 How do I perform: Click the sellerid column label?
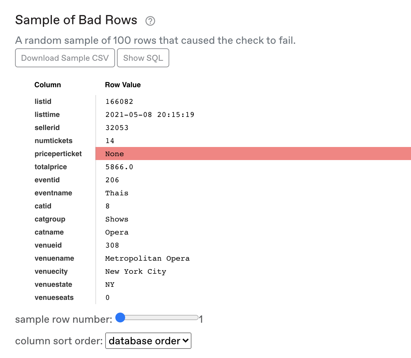pyautogui.click(x=47, y=128)
